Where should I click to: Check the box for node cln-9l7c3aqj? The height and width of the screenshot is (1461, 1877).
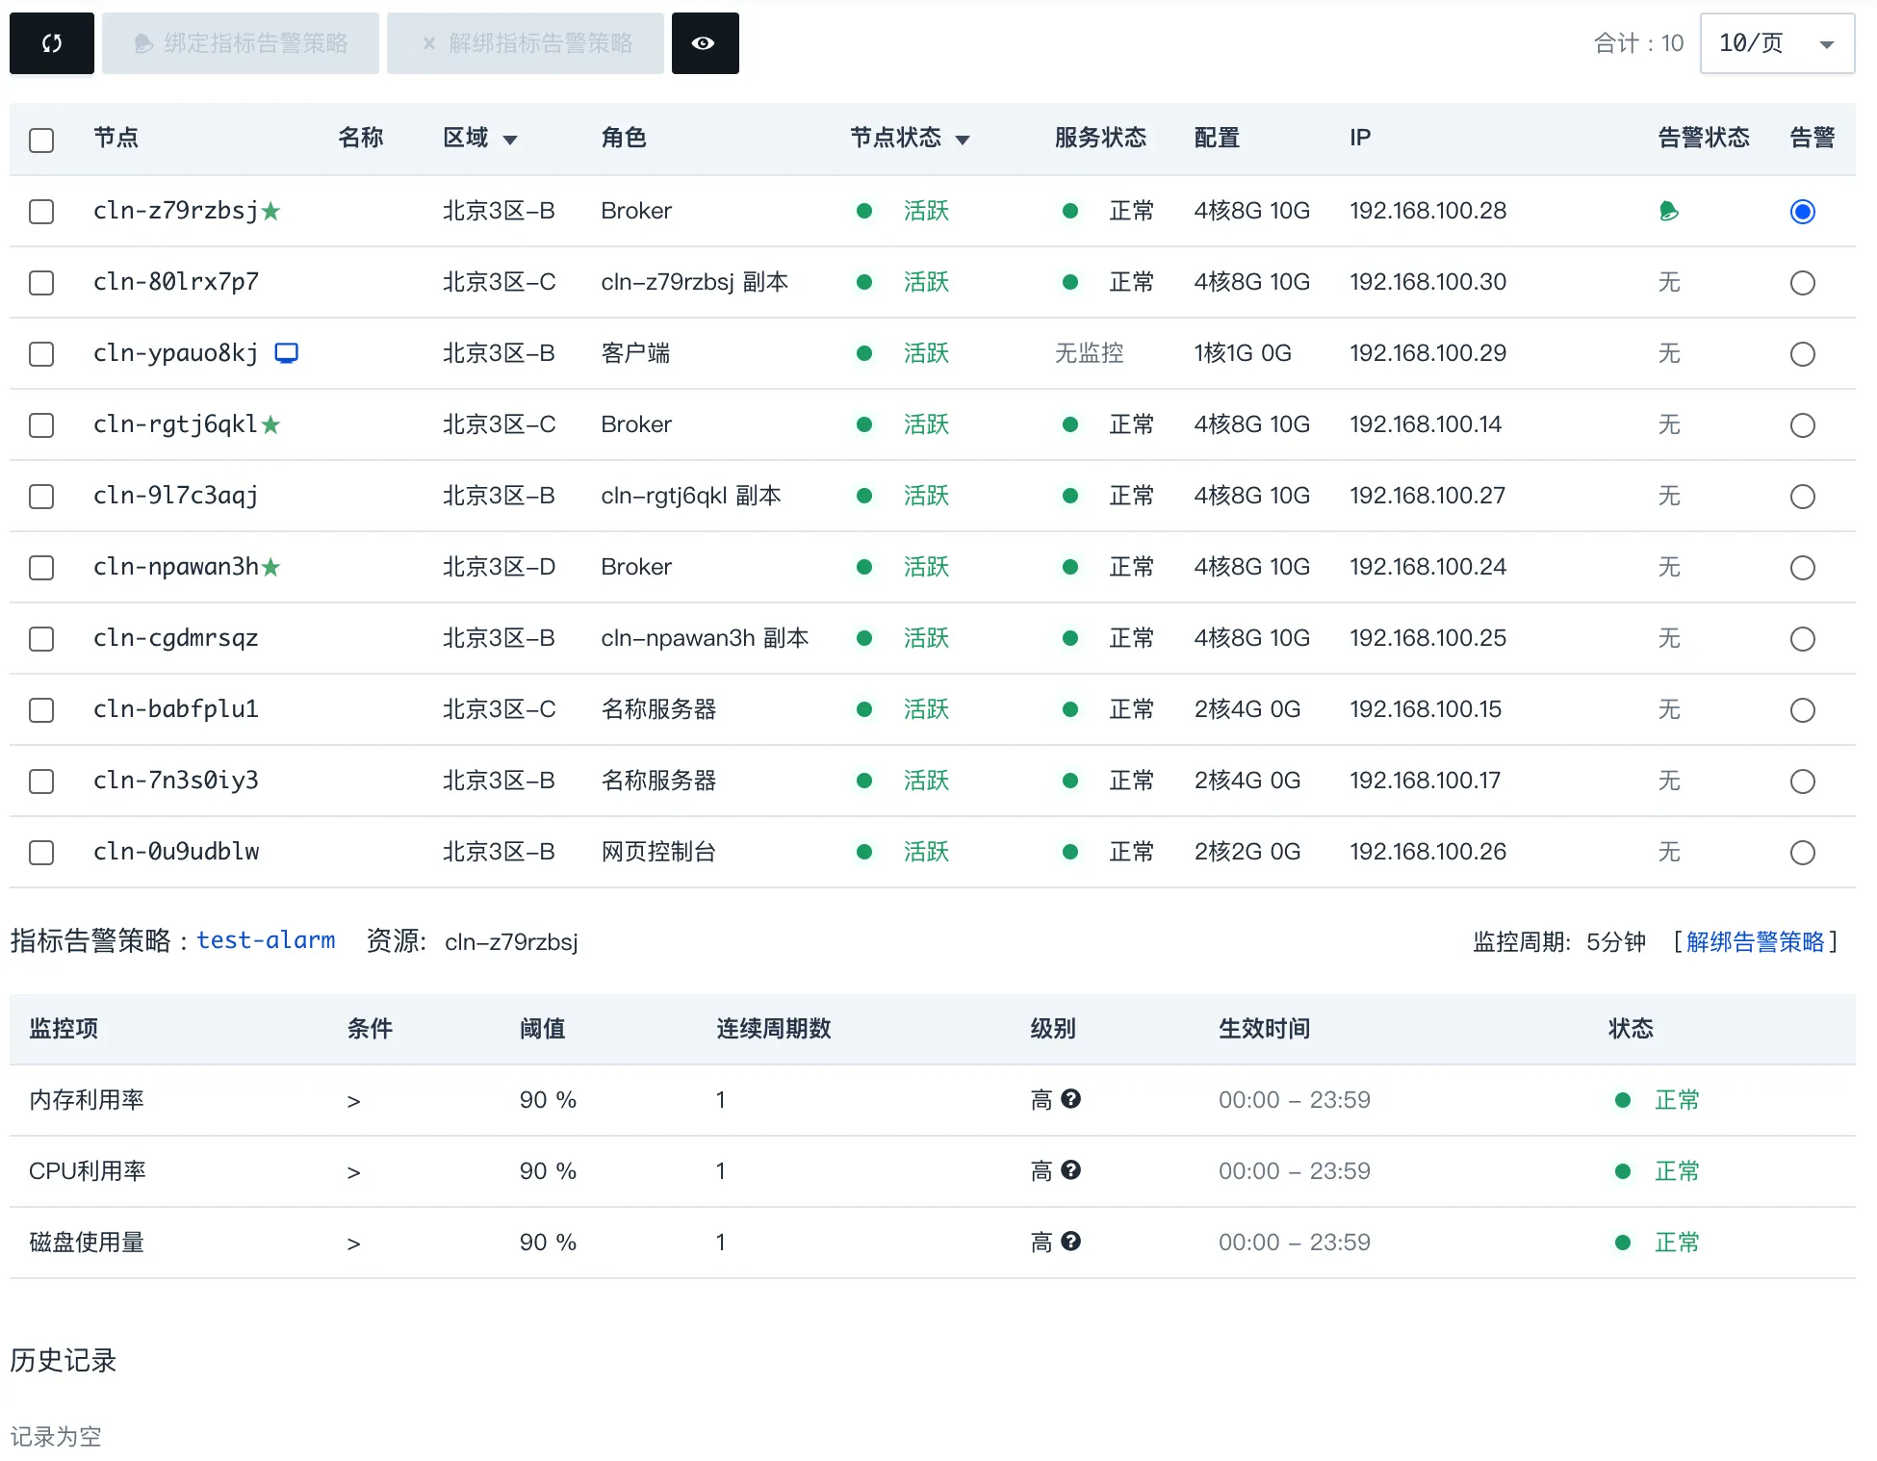tap(41, 497)
